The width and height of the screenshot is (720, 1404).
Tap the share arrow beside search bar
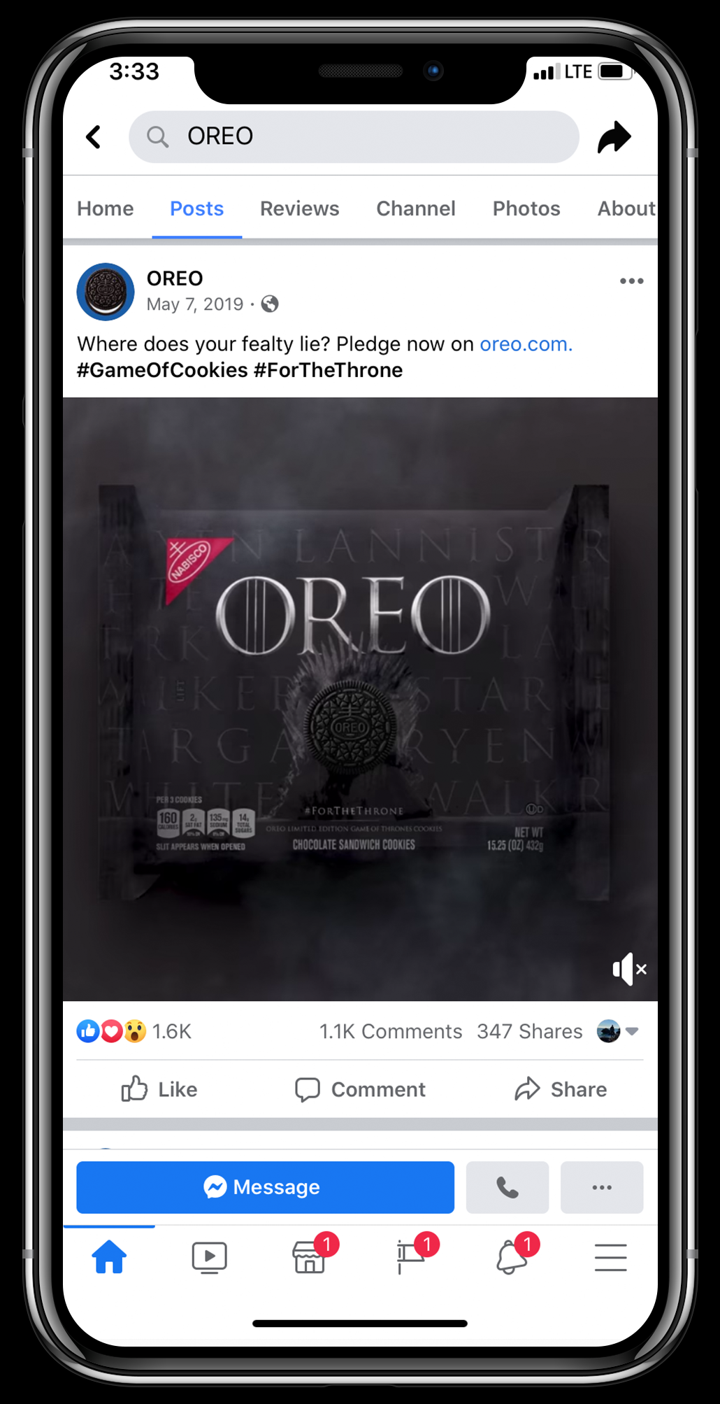point(614,137)
